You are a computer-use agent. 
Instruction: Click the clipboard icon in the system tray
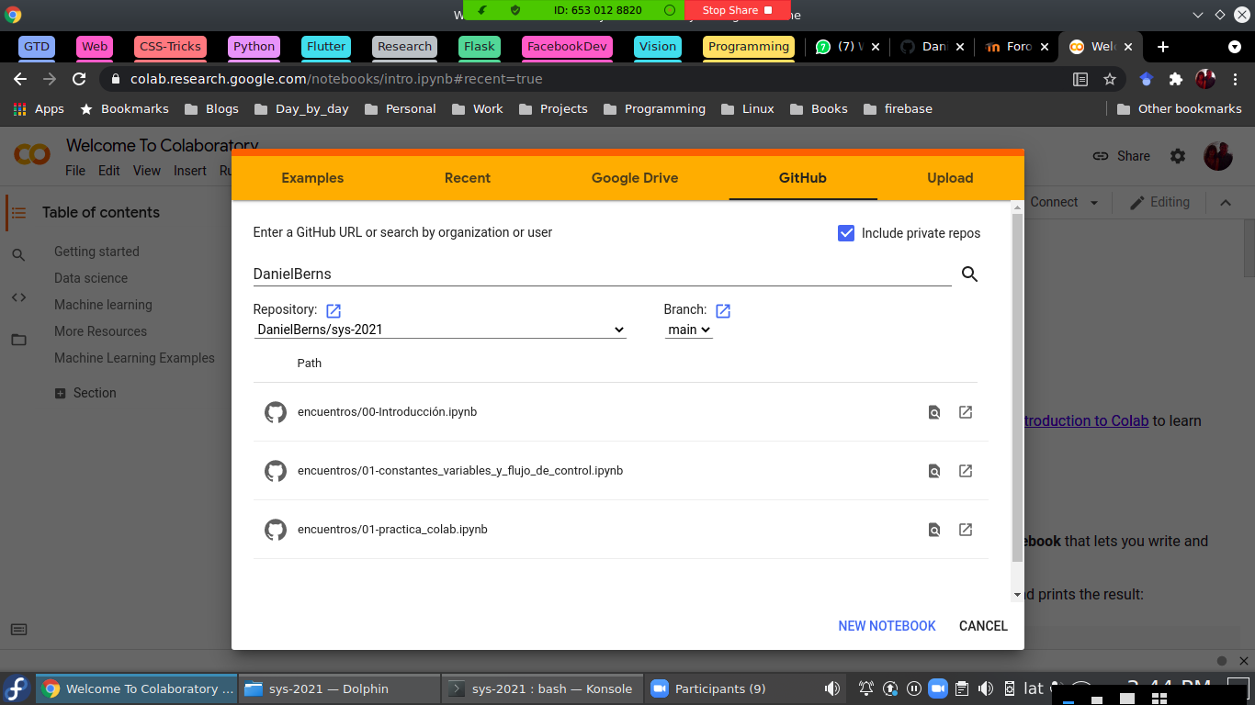click(962, 688)
